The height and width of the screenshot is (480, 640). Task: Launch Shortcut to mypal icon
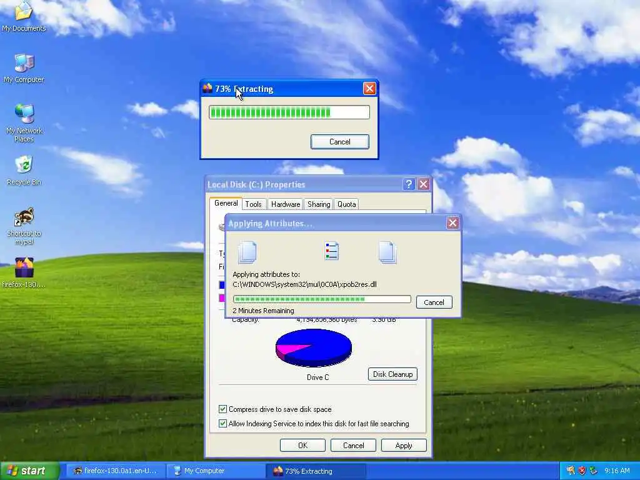24,226
